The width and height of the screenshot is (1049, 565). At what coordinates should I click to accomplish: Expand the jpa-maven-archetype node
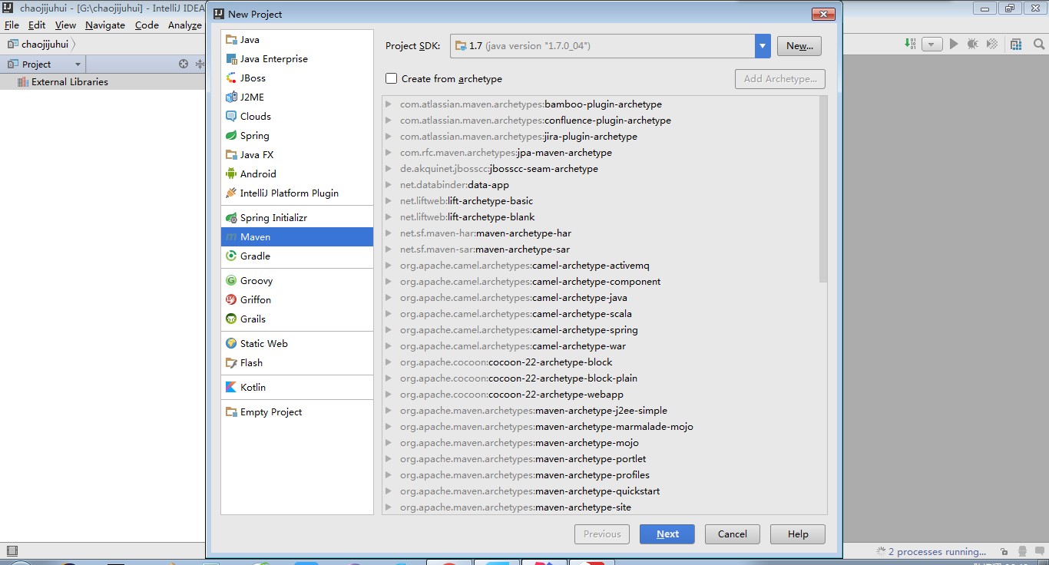click(389, 153)
